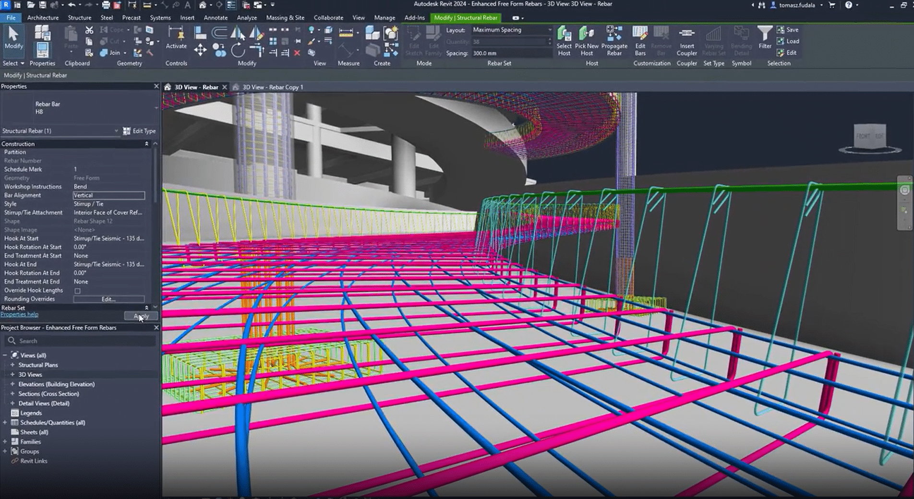Viewport: 914px width, 499px height.
Task: Click the Measure dimension tool
Action: pos(346,33)
